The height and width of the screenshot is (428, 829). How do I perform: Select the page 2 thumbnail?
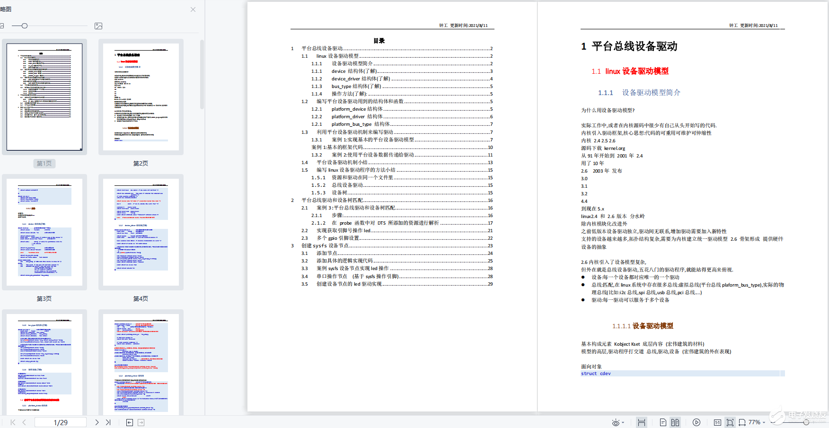141,97
